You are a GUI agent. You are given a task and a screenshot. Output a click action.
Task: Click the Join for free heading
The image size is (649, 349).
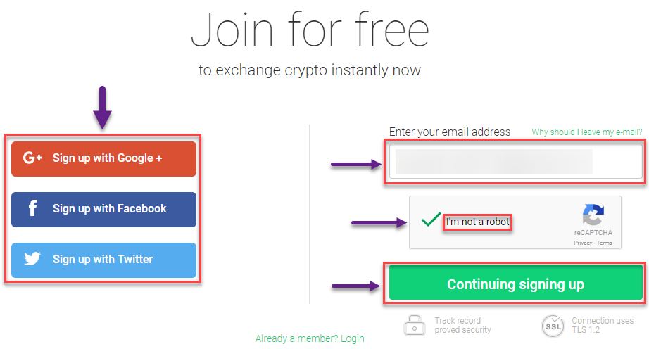pos(310,30)
